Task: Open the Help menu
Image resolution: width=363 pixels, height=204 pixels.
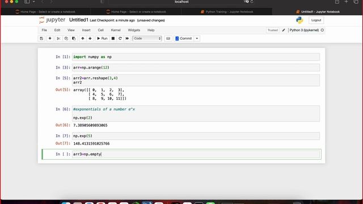Action: (151, 30)
